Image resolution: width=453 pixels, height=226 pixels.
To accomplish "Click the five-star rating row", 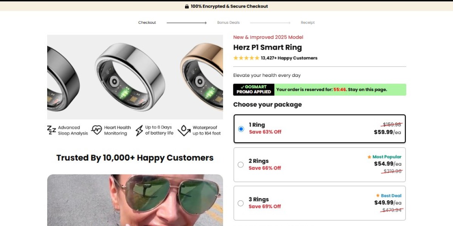I will coord(247,58).
